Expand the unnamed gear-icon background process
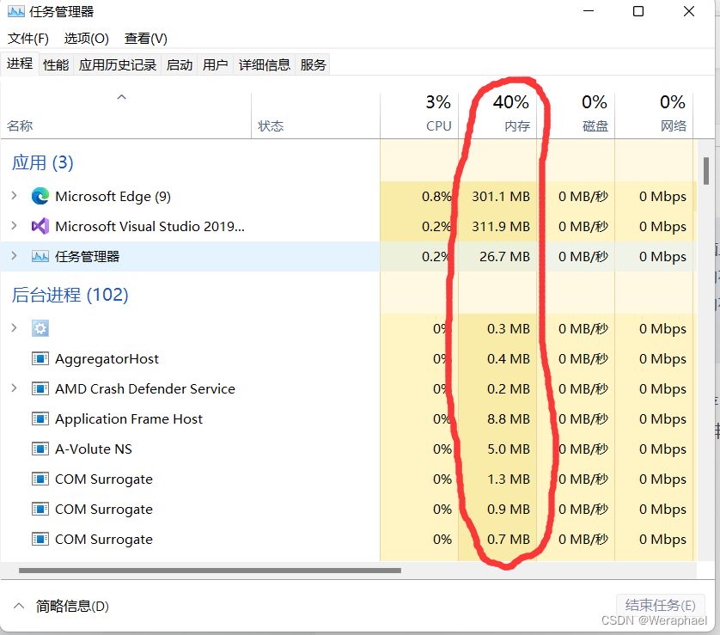The height and width of the screenshot is (635, 720). point(15,328)
